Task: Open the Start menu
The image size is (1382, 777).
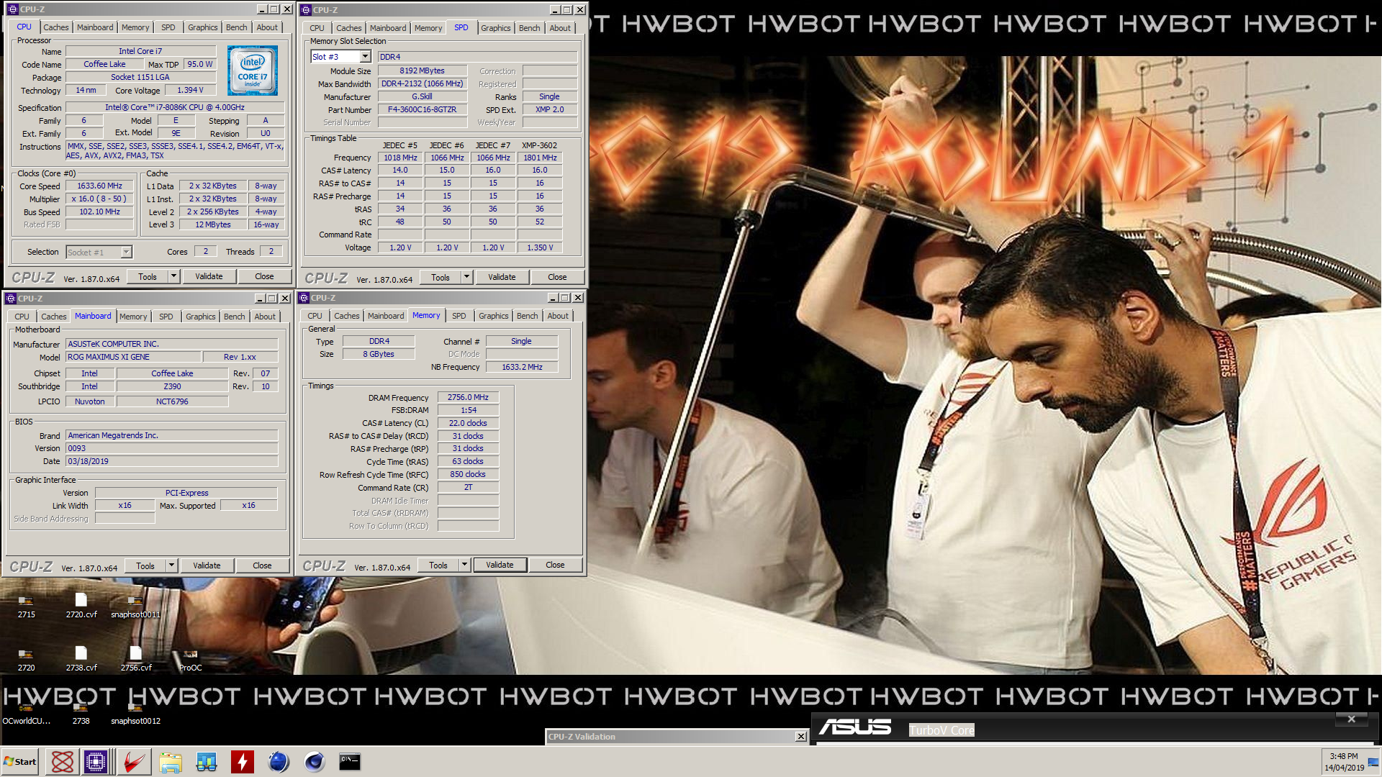Action: tap(20, 761)
